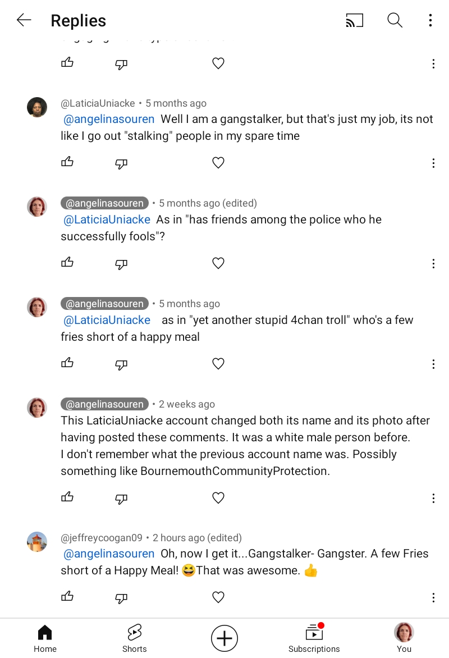Like the "4chan troll" reply
449x658 pixels.
point(67,363)
